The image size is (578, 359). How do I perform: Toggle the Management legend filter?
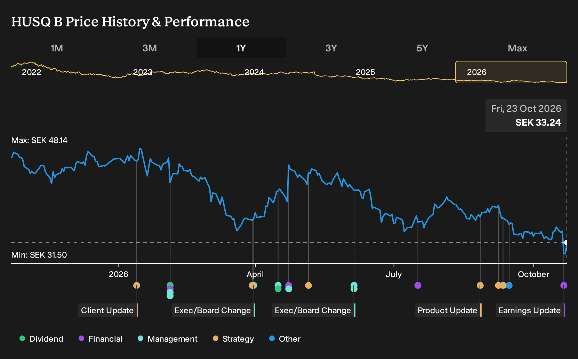[168, 339]
